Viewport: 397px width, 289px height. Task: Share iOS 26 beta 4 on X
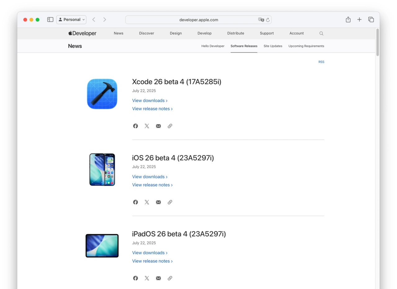(147, 202)
